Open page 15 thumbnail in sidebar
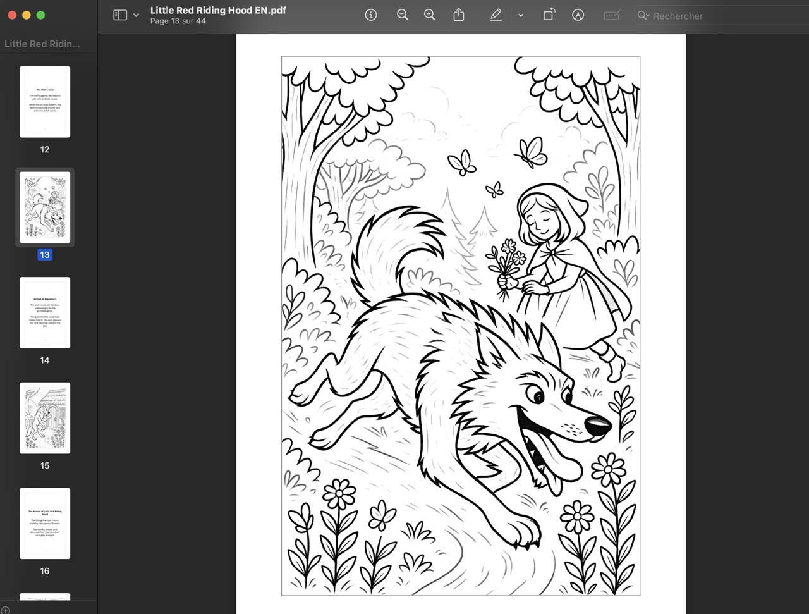This screenshot has height=614, width=809. (45, 418)
